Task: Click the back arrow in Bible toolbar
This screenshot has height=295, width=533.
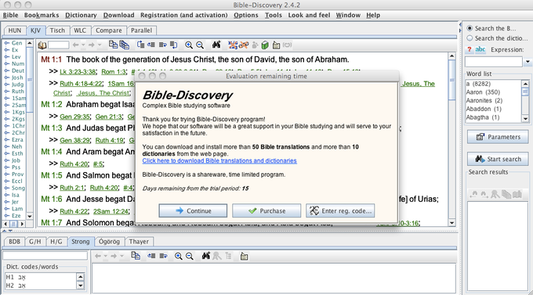Action: click(76, 45)
